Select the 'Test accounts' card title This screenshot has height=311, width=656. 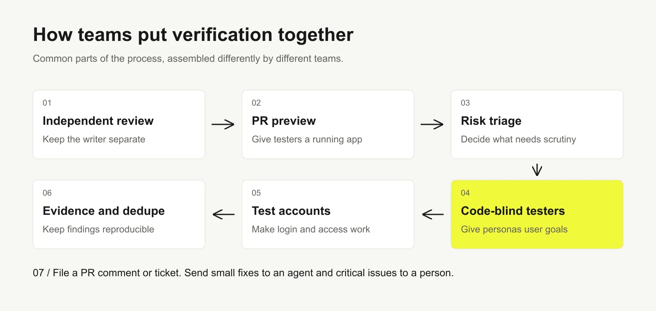pyautogui.click(x=291, y=211)
